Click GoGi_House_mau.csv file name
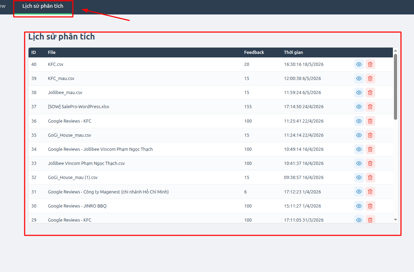Viewport: 414px width, 272px height. (x=69, y=135)
